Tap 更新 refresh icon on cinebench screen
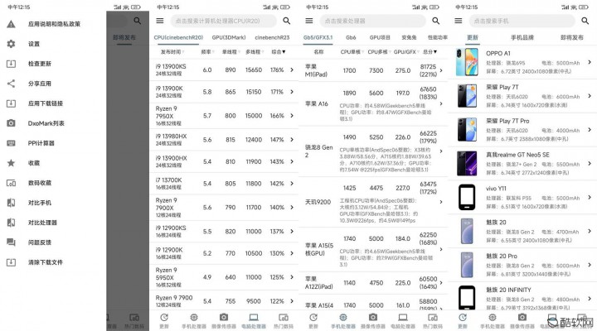The width and height of the screenshot is (597, 331). (x=164, y=317)
